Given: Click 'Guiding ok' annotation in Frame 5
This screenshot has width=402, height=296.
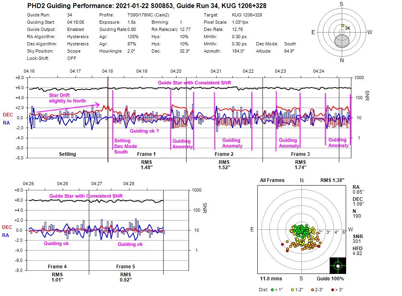Looking at the screenshot, I should coord(130,244).
